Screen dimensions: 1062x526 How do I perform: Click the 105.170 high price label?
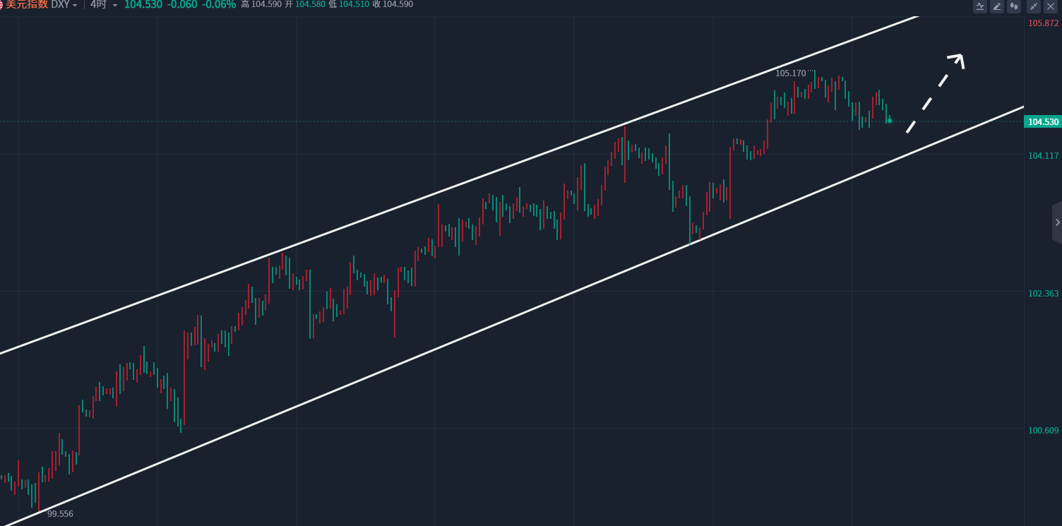790,73
